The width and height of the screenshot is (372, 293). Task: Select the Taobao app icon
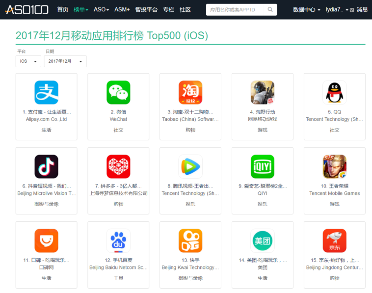pyautogui.click(x=190, y=93)
